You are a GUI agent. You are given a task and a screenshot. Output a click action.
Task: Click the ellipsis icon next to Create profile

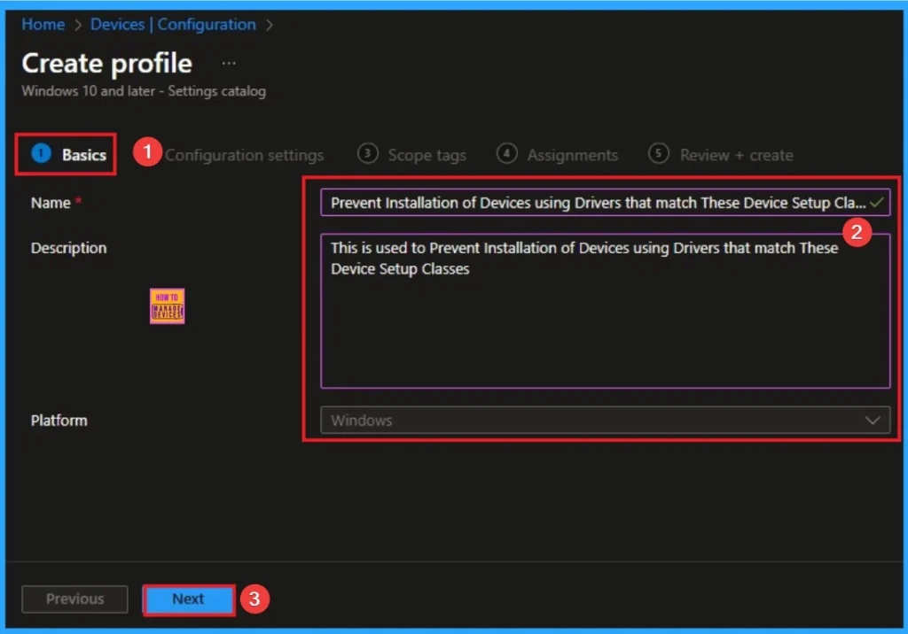pyautogui.click(x=229, y=62)
